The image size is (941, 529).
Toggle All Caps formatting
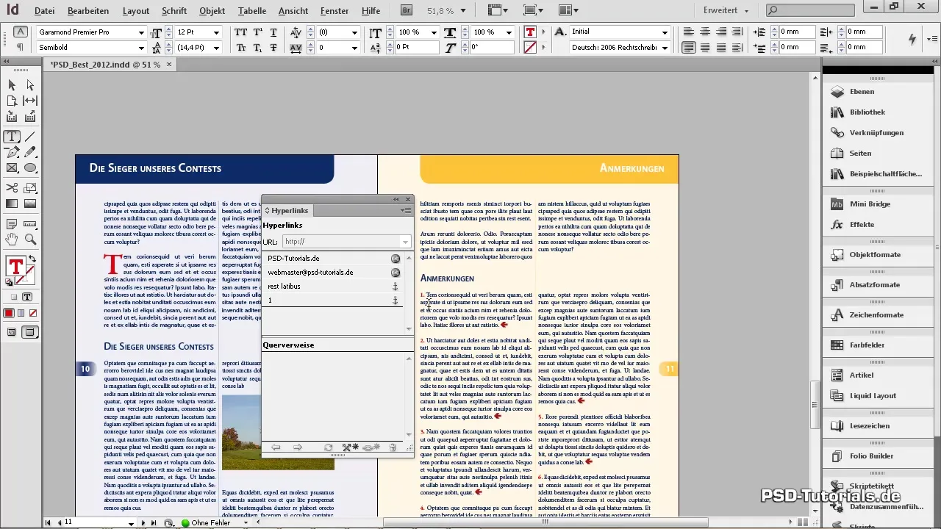coord(241,32)
